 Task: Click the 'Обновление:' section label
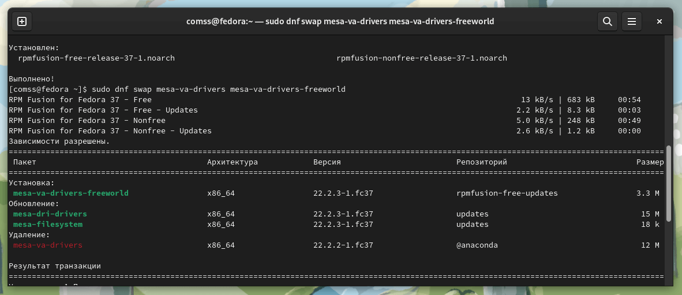coord(34,204)
